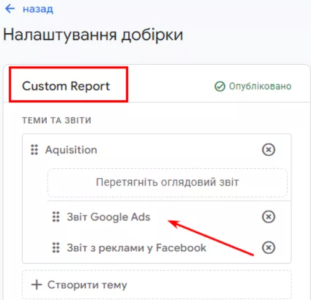Click the blue back arrow icon

point(10,9)
